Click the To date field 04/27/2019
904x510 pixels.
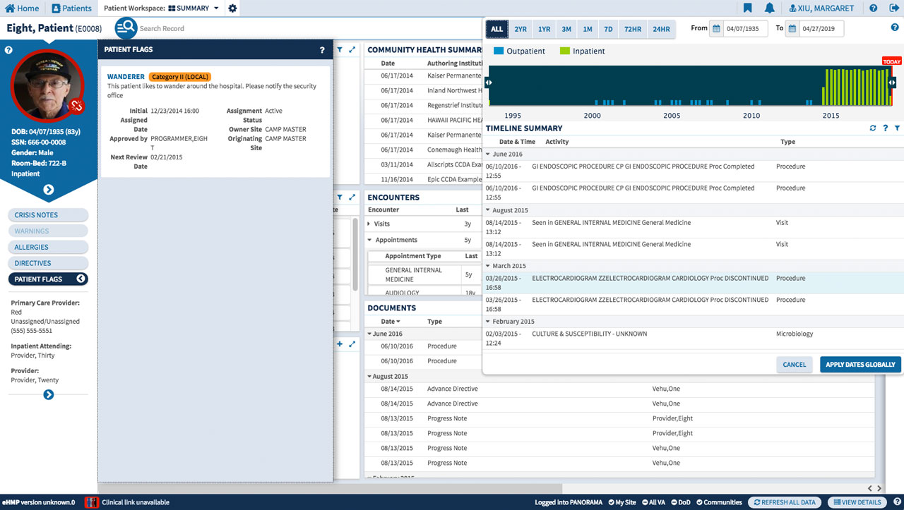821,28
